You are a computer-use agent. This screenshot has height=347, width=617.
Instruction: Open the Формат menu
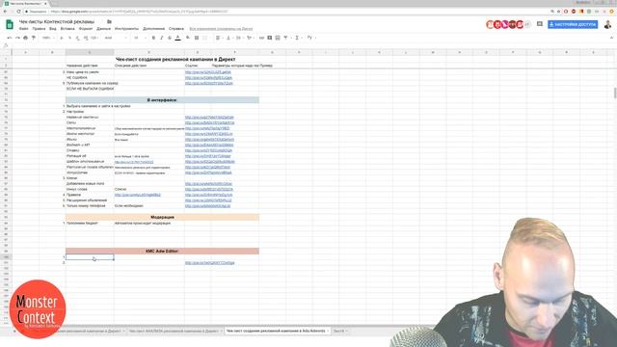pyautogui.click(x=86, y=29)
